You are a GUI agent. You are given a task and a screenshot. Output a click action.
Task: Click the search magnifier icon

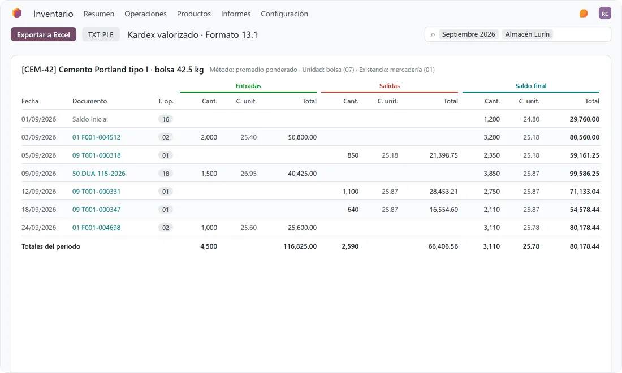click(433, 35)
